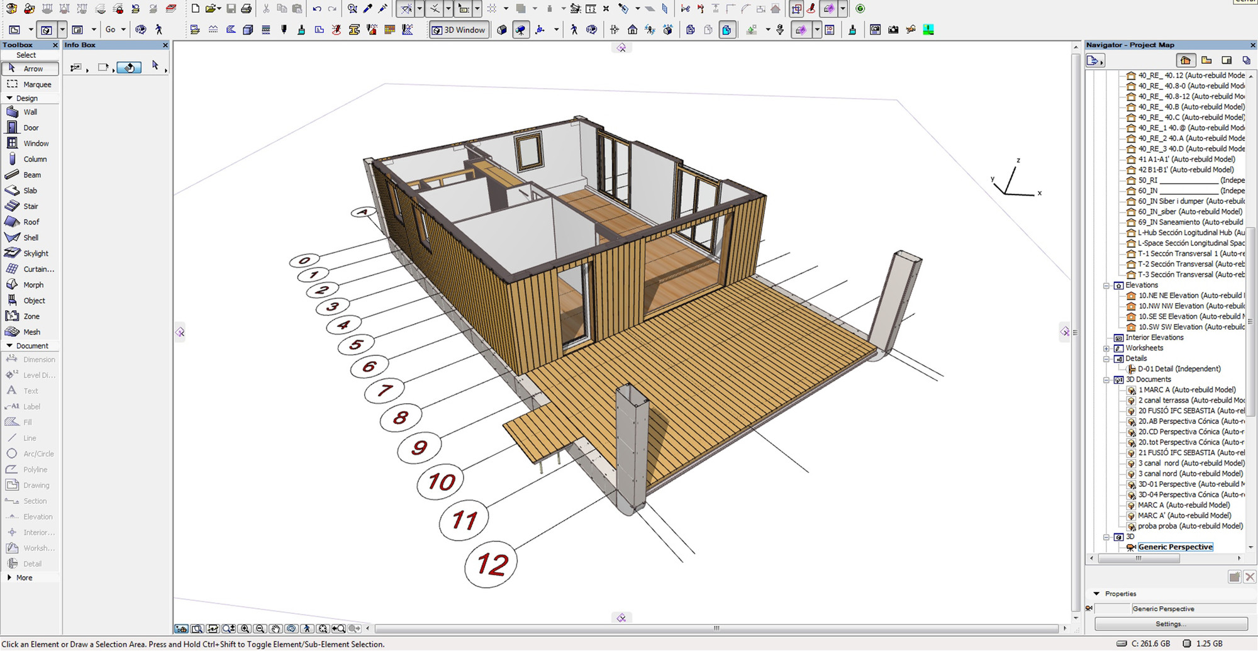Choose the Skylight tool

pos(35,253)
